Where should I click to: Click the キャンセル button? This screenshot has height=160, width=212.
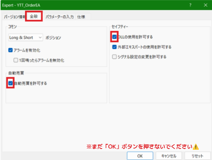169,156
